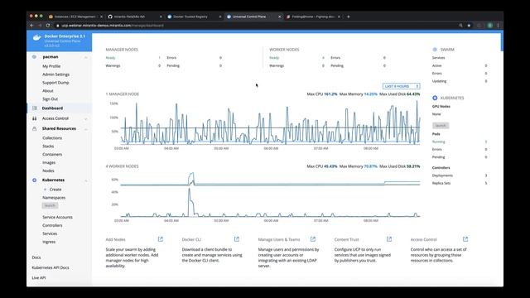Open the Docker CLI external link icon

point(237,239)
